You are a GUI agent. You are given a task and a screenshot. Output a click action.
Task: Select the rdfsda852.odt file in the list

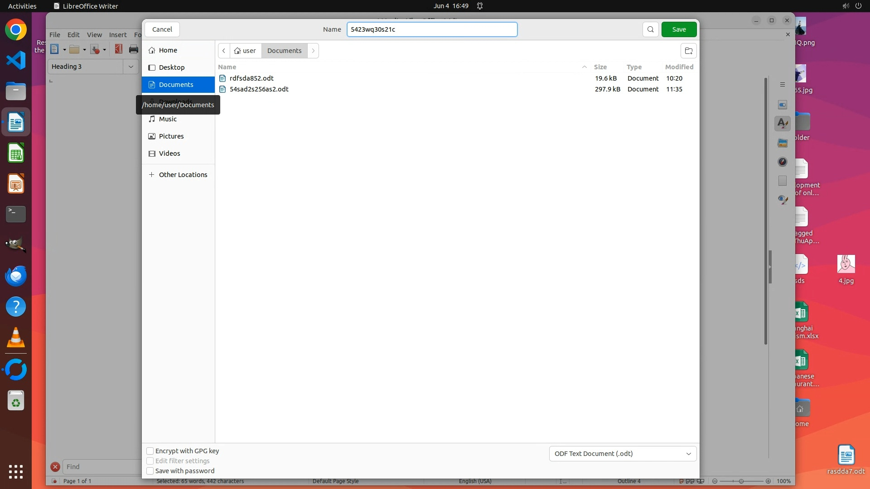pyautogui.click(x=251, y=78)
